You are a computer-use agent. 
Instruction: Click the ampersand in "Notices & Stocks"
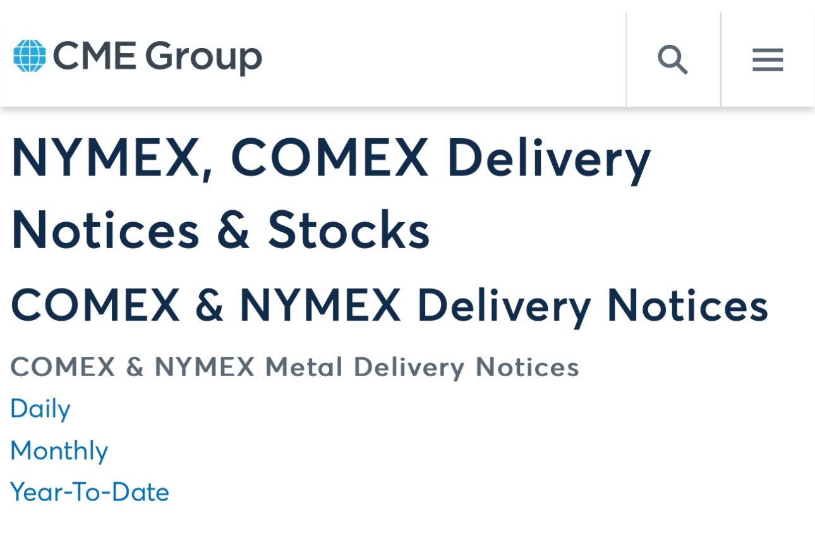[x=233, y=230]
